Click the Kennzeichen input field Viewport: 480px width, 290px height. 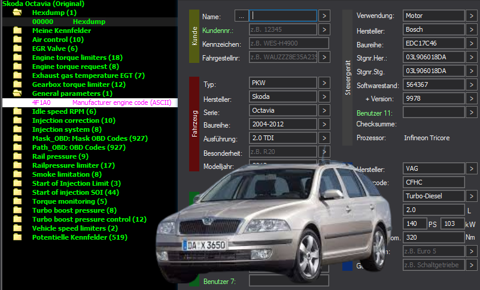tap(289, 43)
